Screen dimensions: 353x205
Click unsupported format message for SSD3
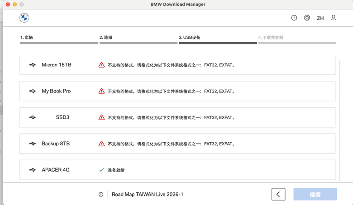tap(172, 118)
